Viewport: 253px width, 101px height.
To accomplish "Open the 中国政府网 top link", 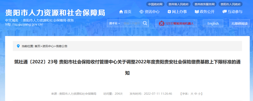I will pos(155,4).
